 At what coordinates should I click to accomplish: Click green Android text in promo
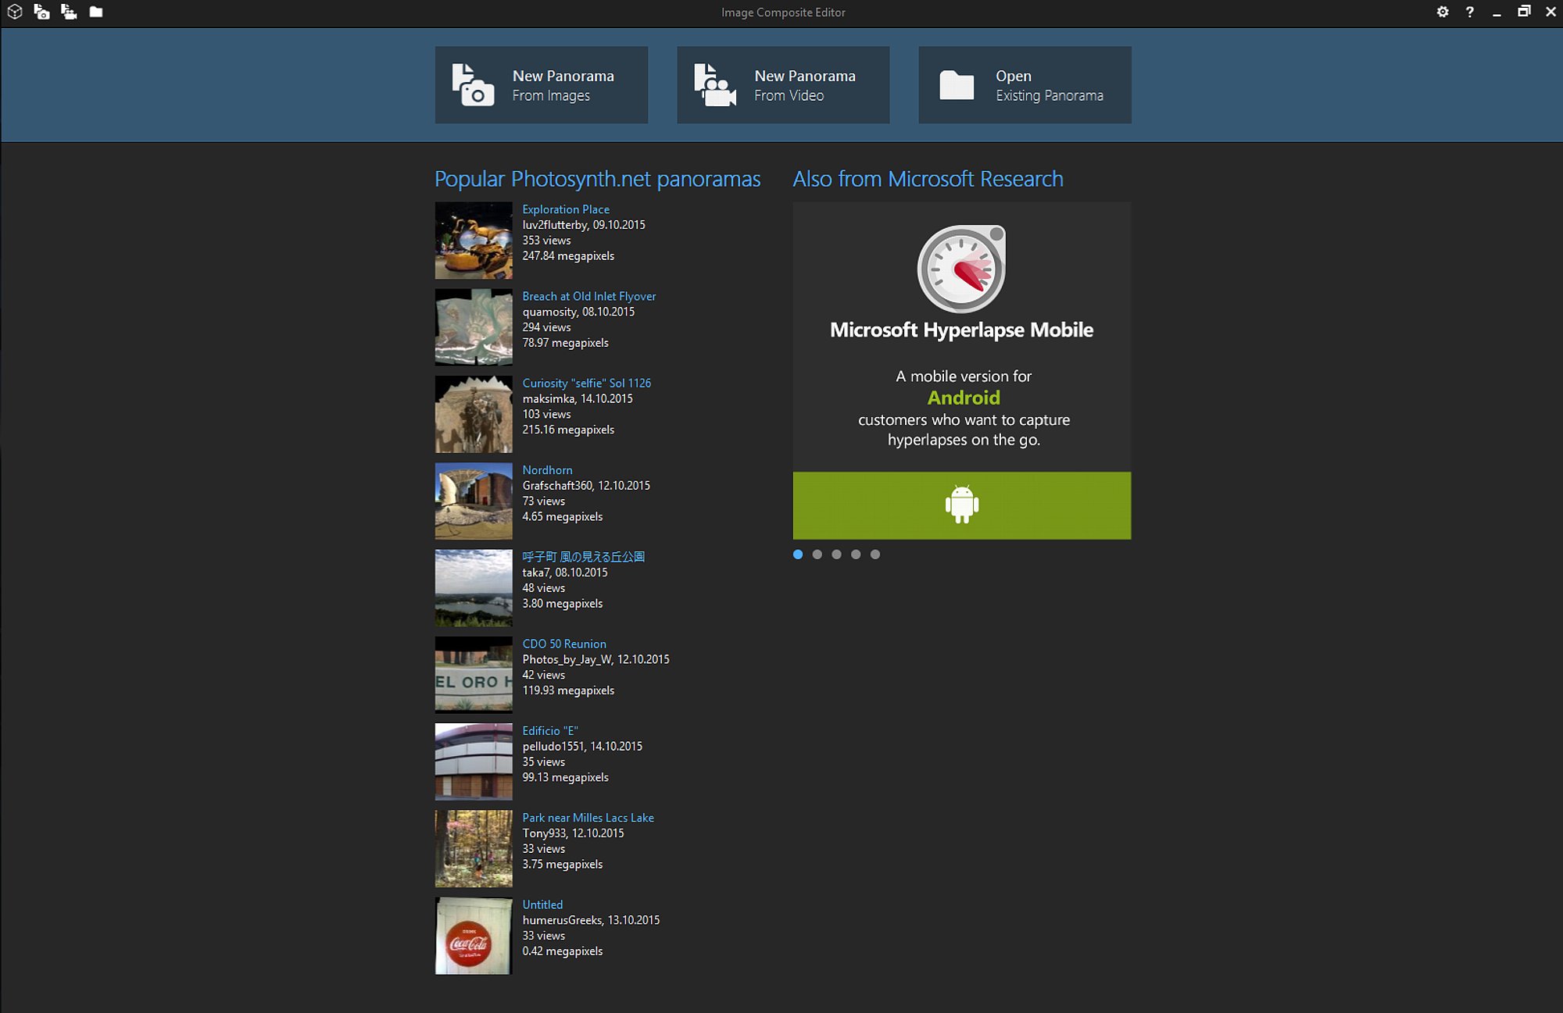tap(964, 398)
